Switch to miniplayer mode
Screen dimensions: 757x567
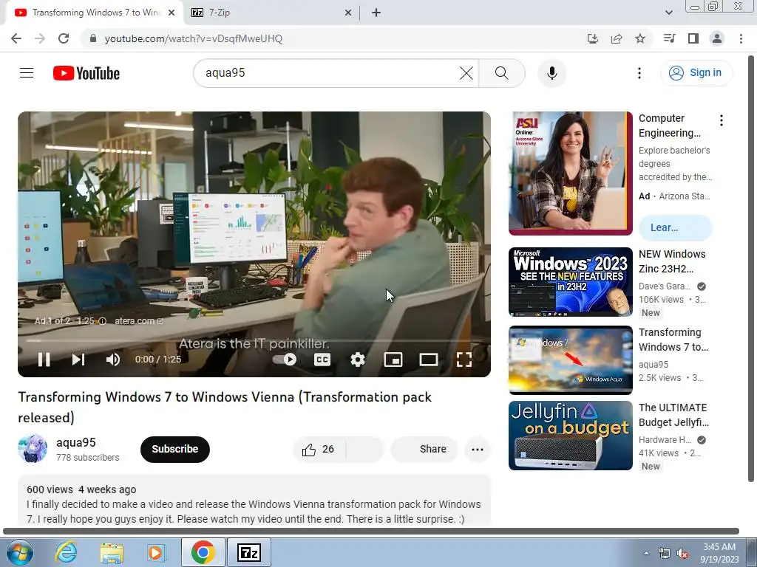tap(393, 360)
